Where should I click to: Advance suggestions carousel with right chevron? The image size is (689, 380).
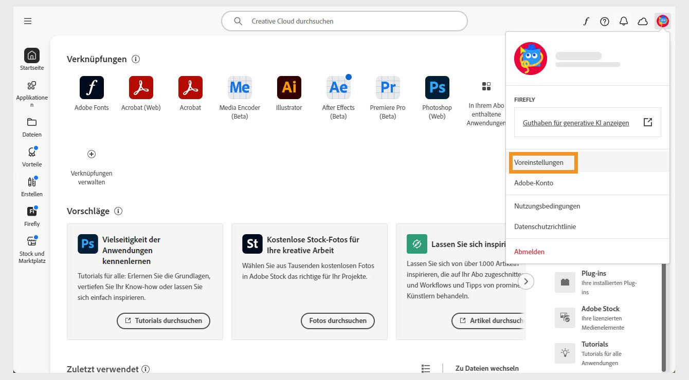click(526, 281)
